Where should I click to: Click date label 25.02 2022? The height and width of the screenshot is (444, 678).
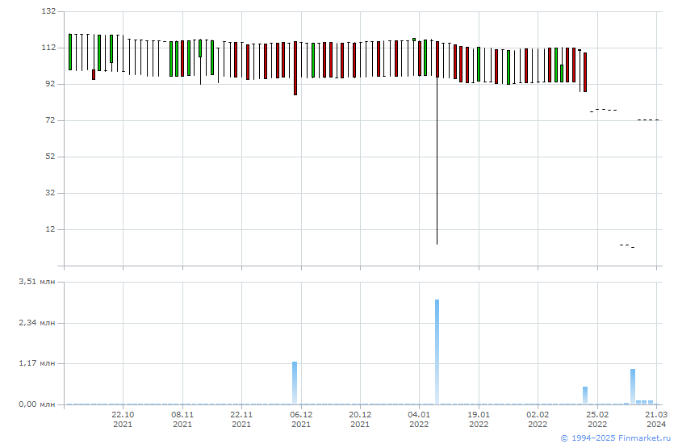point(597,419)
